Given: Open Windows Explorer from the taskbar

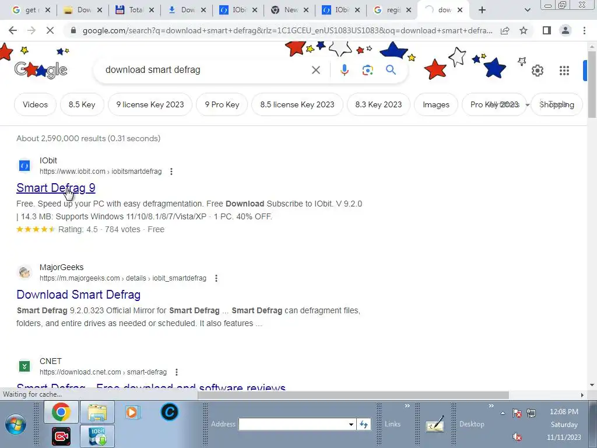Looking at the screenshot, I should (x=97, y=412).
